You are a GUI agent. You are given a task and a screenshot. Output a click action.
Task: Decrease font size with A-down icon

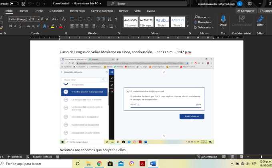click(x=47, y=19)
